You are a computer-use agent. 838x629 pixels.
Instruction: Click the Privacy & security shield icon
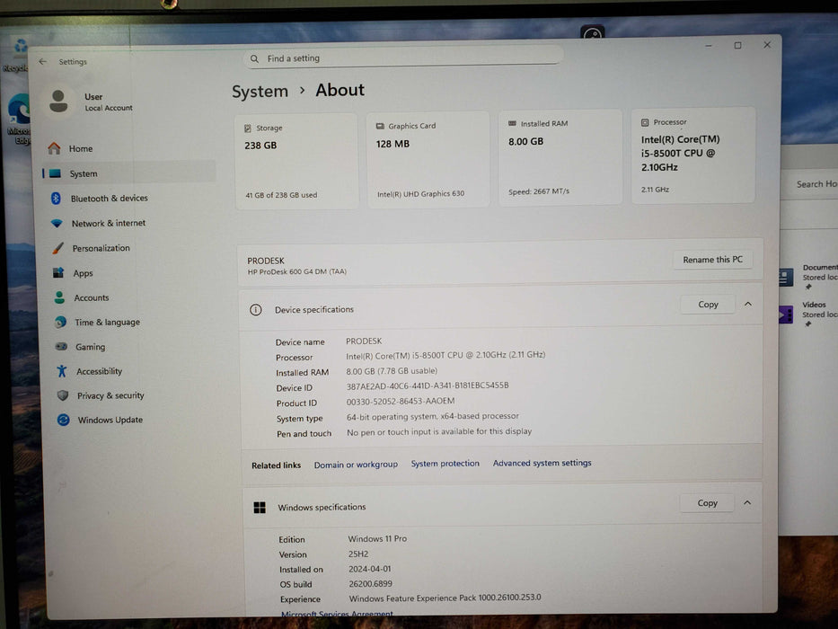tap(63, 395)
